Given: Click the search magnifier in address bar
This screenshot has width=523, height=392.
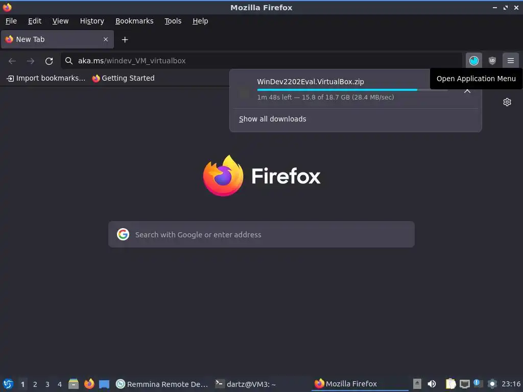Looking at the screenshot, I should (69, 61).
